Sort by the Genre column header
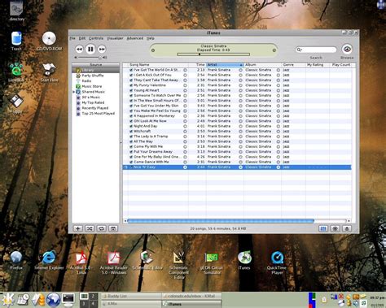The image size is (386, 308). (293, 65)
